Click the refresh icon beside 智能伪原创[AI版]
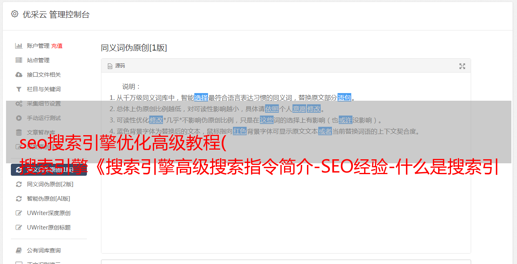Image resolution: width=517 pixels, height=264 pixels. coord(19,199)
